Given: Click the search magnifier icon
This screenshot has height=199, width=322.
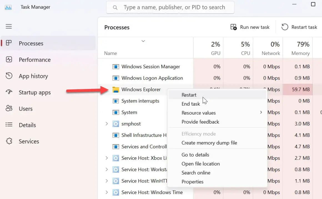Looking at the screenshot, I should 115,7.
